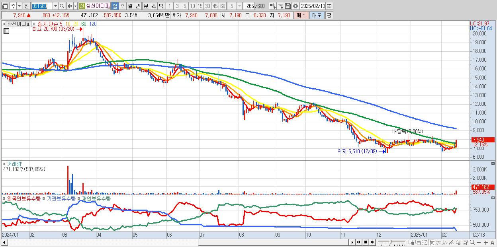Screen dimensions: 497x247
Task: Click the fast-forward button in playback controls
Action: (x=372, y=242)
